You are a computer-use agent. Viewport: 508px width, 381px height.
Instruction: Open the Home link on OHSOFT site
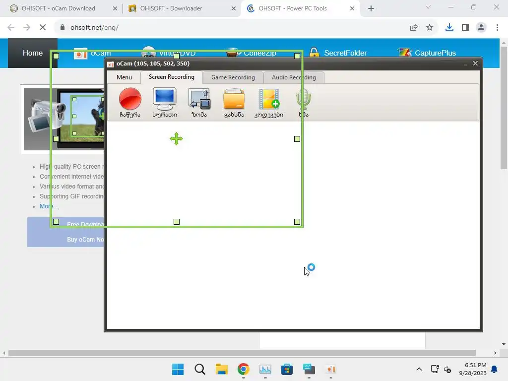(33, 53)
